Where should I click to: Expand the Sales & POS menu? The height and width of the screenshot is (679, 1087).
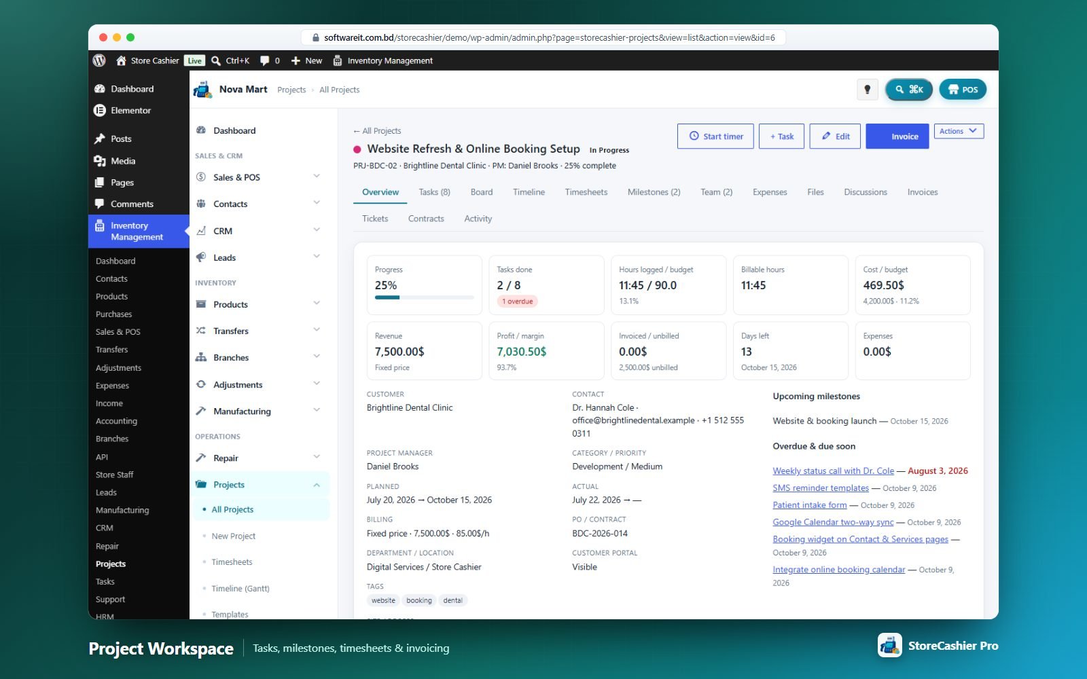click(317, 177)
